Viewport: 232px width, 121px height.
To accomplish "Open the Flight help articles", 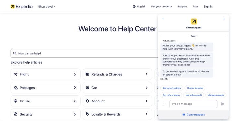I will pyautogui.click(x=45, y=74).
